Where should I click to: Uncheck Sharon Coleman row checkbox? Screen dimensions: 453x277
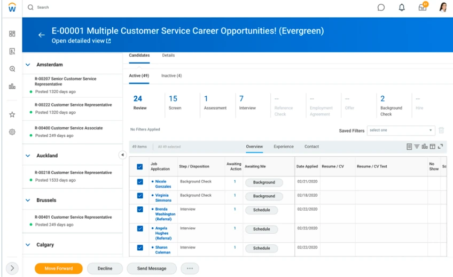(140, 248)
